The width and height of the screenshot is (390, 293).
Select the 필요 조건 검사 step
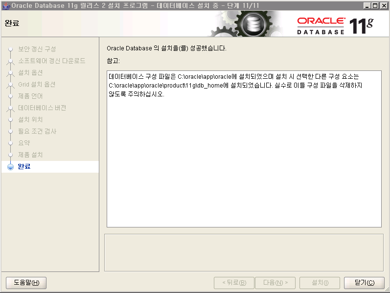point(37,131)
